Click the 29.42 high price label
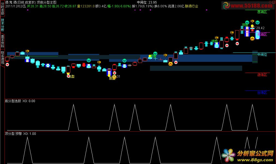The height and width of the screenshot is (164, 276). tap(260, 28)
